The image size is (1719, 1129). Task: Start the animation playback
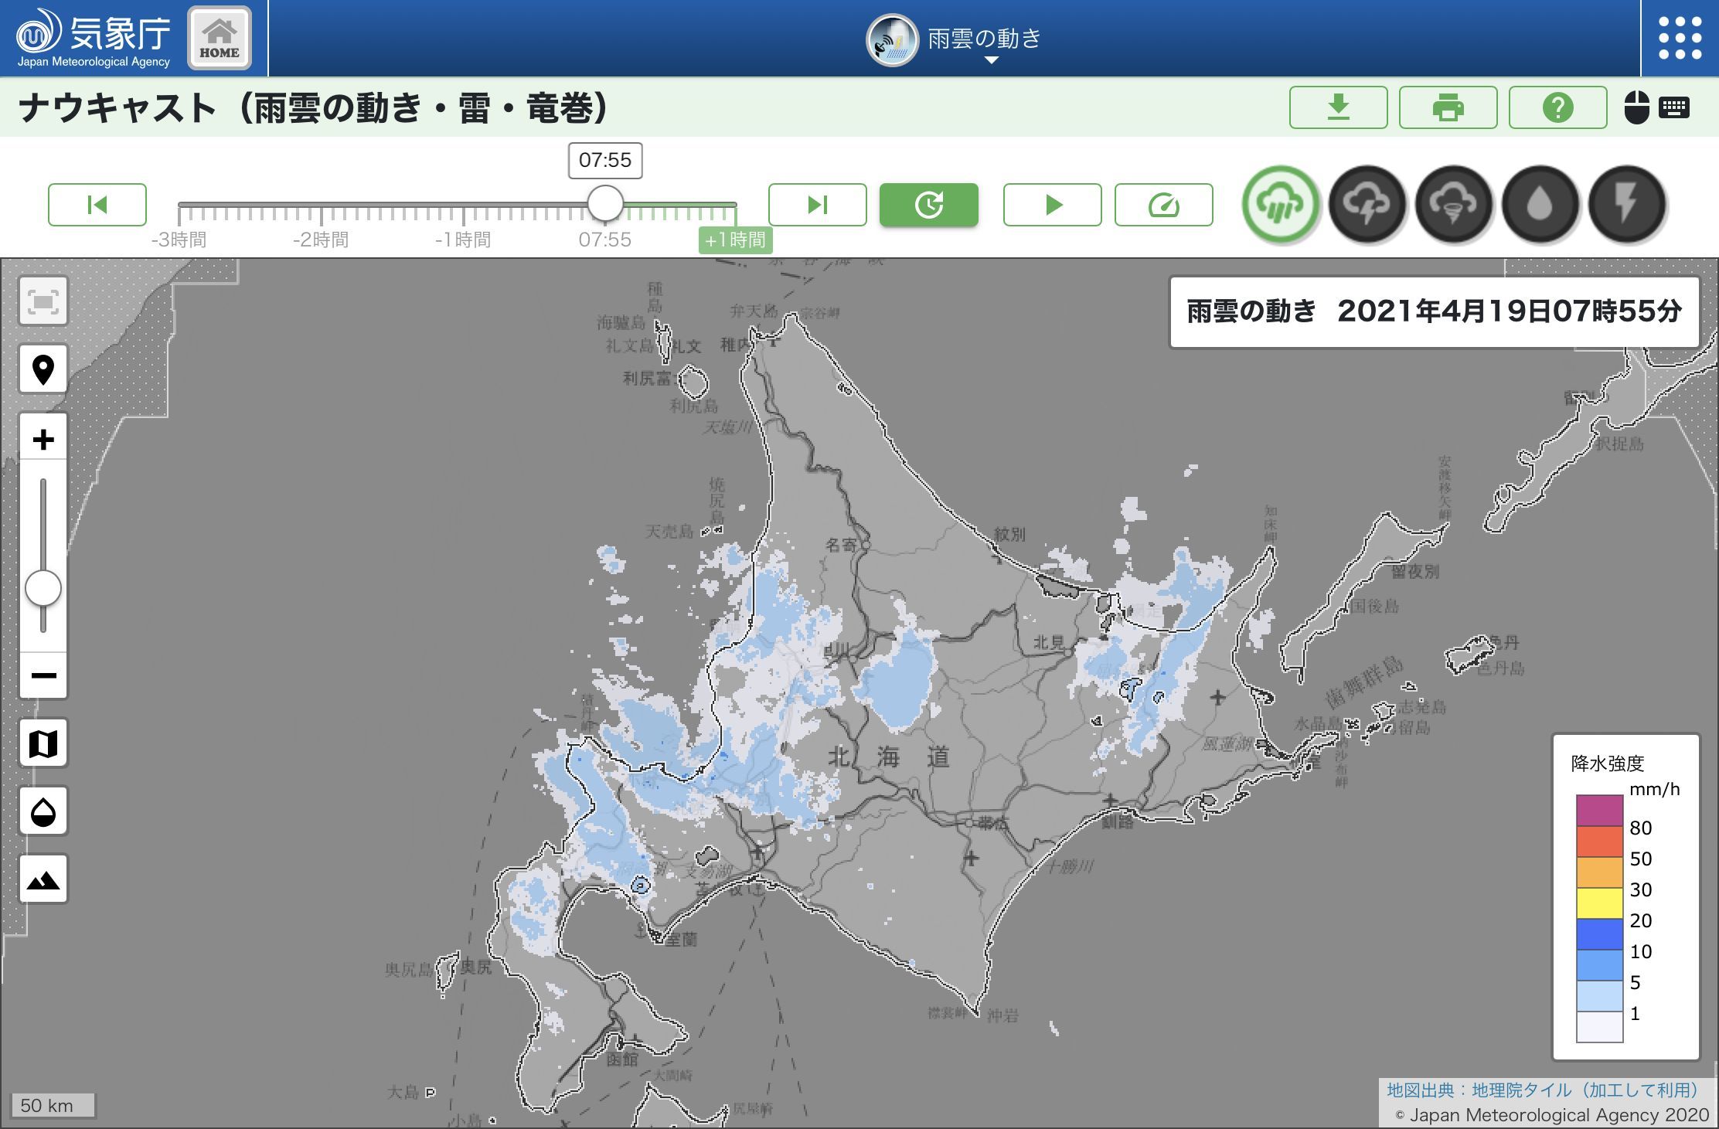coord(1052,205)
